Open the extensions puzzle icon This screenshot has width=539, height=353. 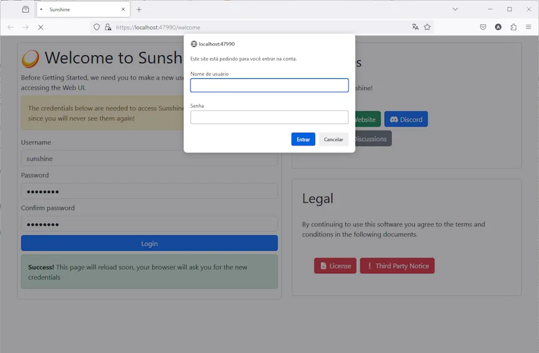(513, 27)
